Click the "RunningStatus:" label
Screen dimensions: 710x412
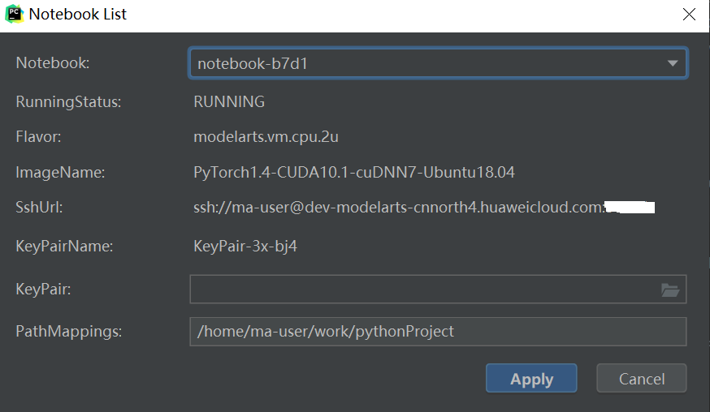click(69, 102)
